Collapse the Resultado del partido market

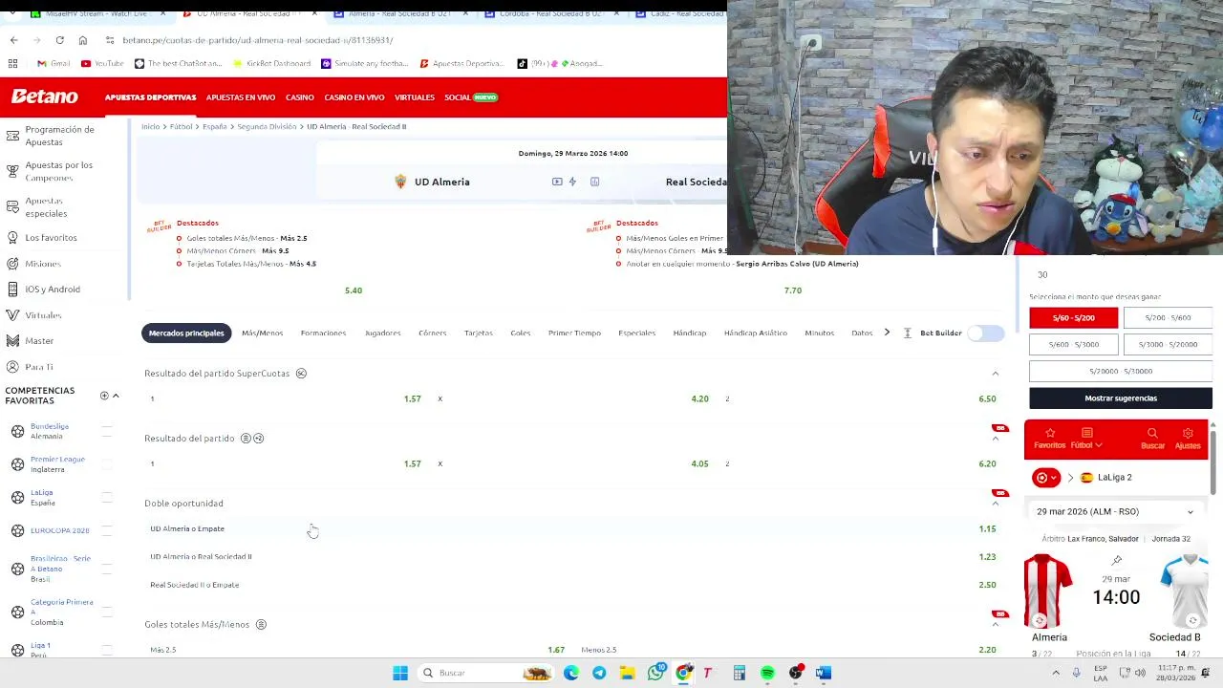(x=995, y=439)
